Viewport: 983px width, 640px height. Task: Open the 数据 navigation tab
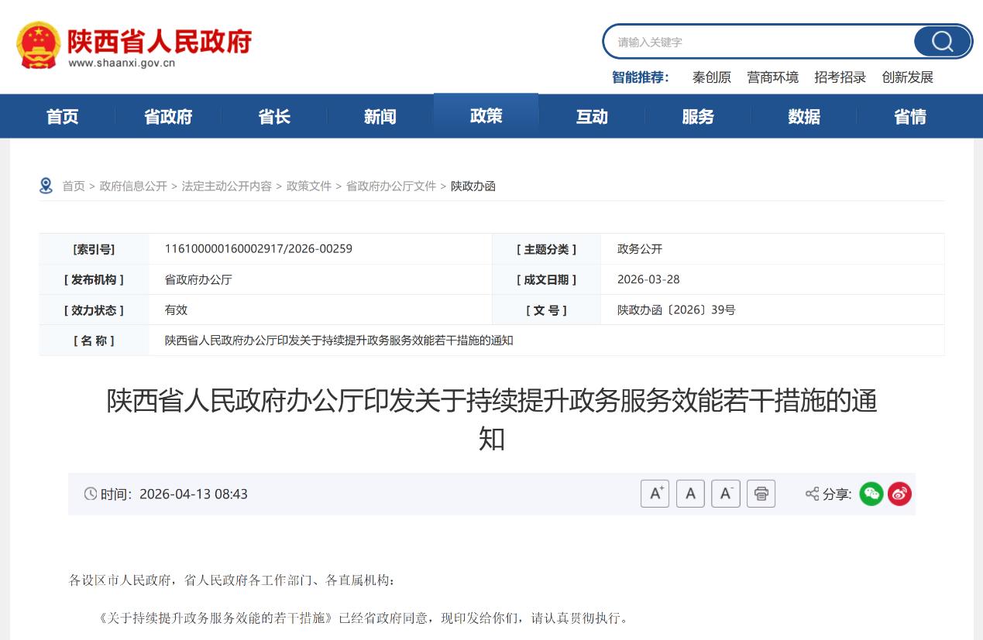804,116
